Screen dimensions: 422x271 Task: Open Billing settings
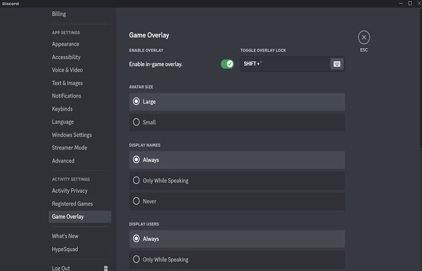59,14
